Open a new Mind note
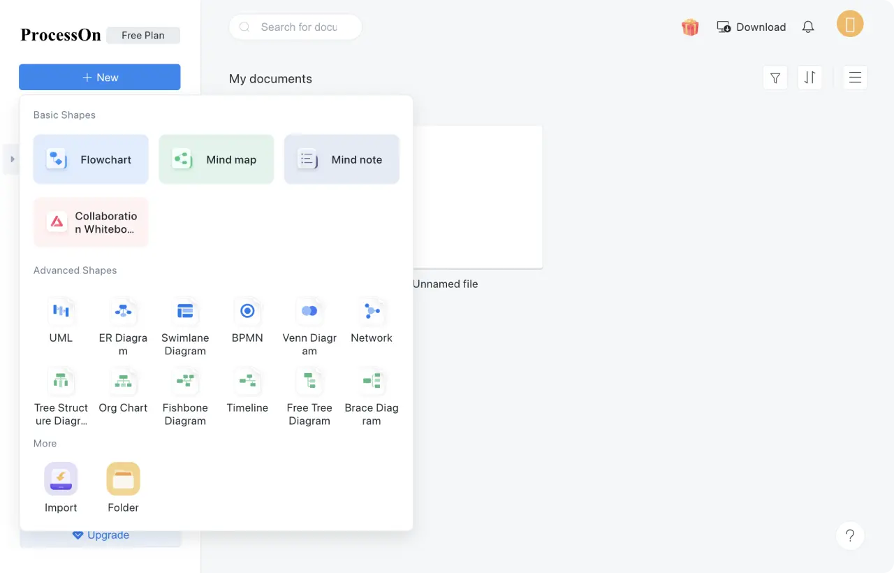Image resolution: width=894 pixels, height=573 pixels. pos(342,159)
